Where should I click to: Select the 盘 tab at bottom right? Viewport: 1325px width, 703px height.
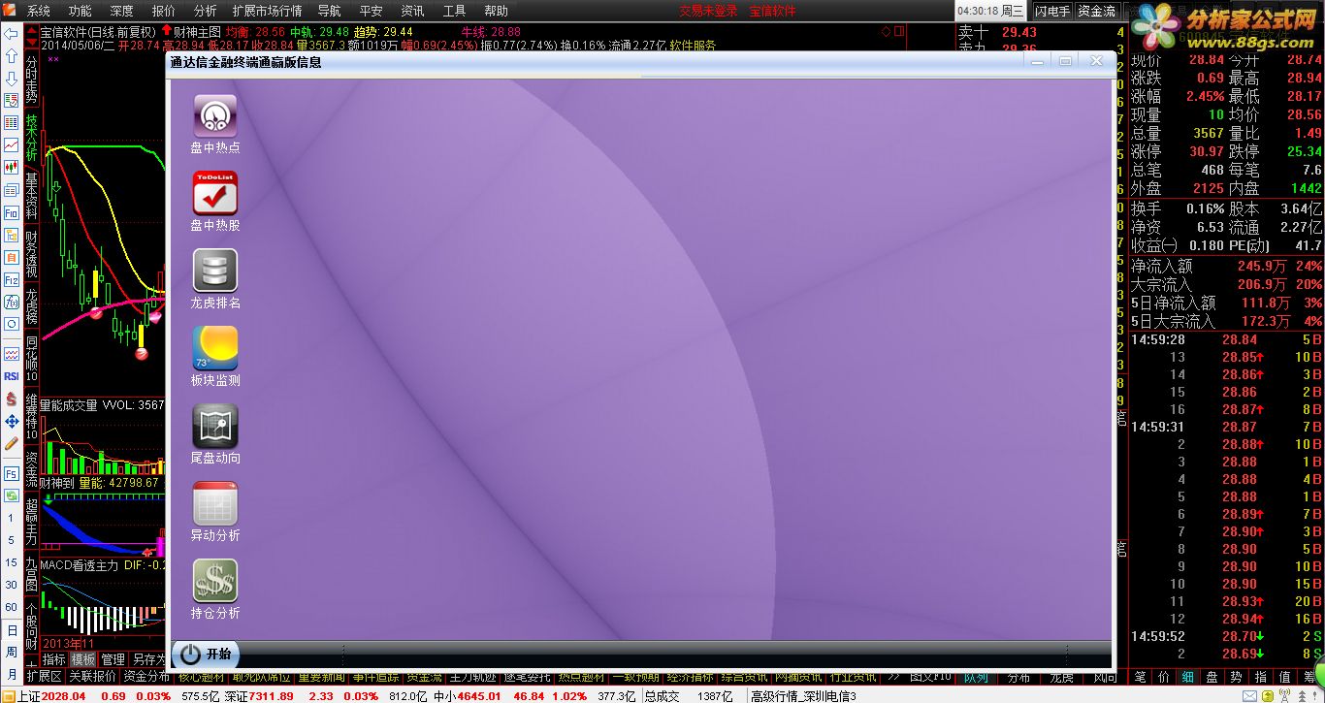click(x=1212, y=677)
